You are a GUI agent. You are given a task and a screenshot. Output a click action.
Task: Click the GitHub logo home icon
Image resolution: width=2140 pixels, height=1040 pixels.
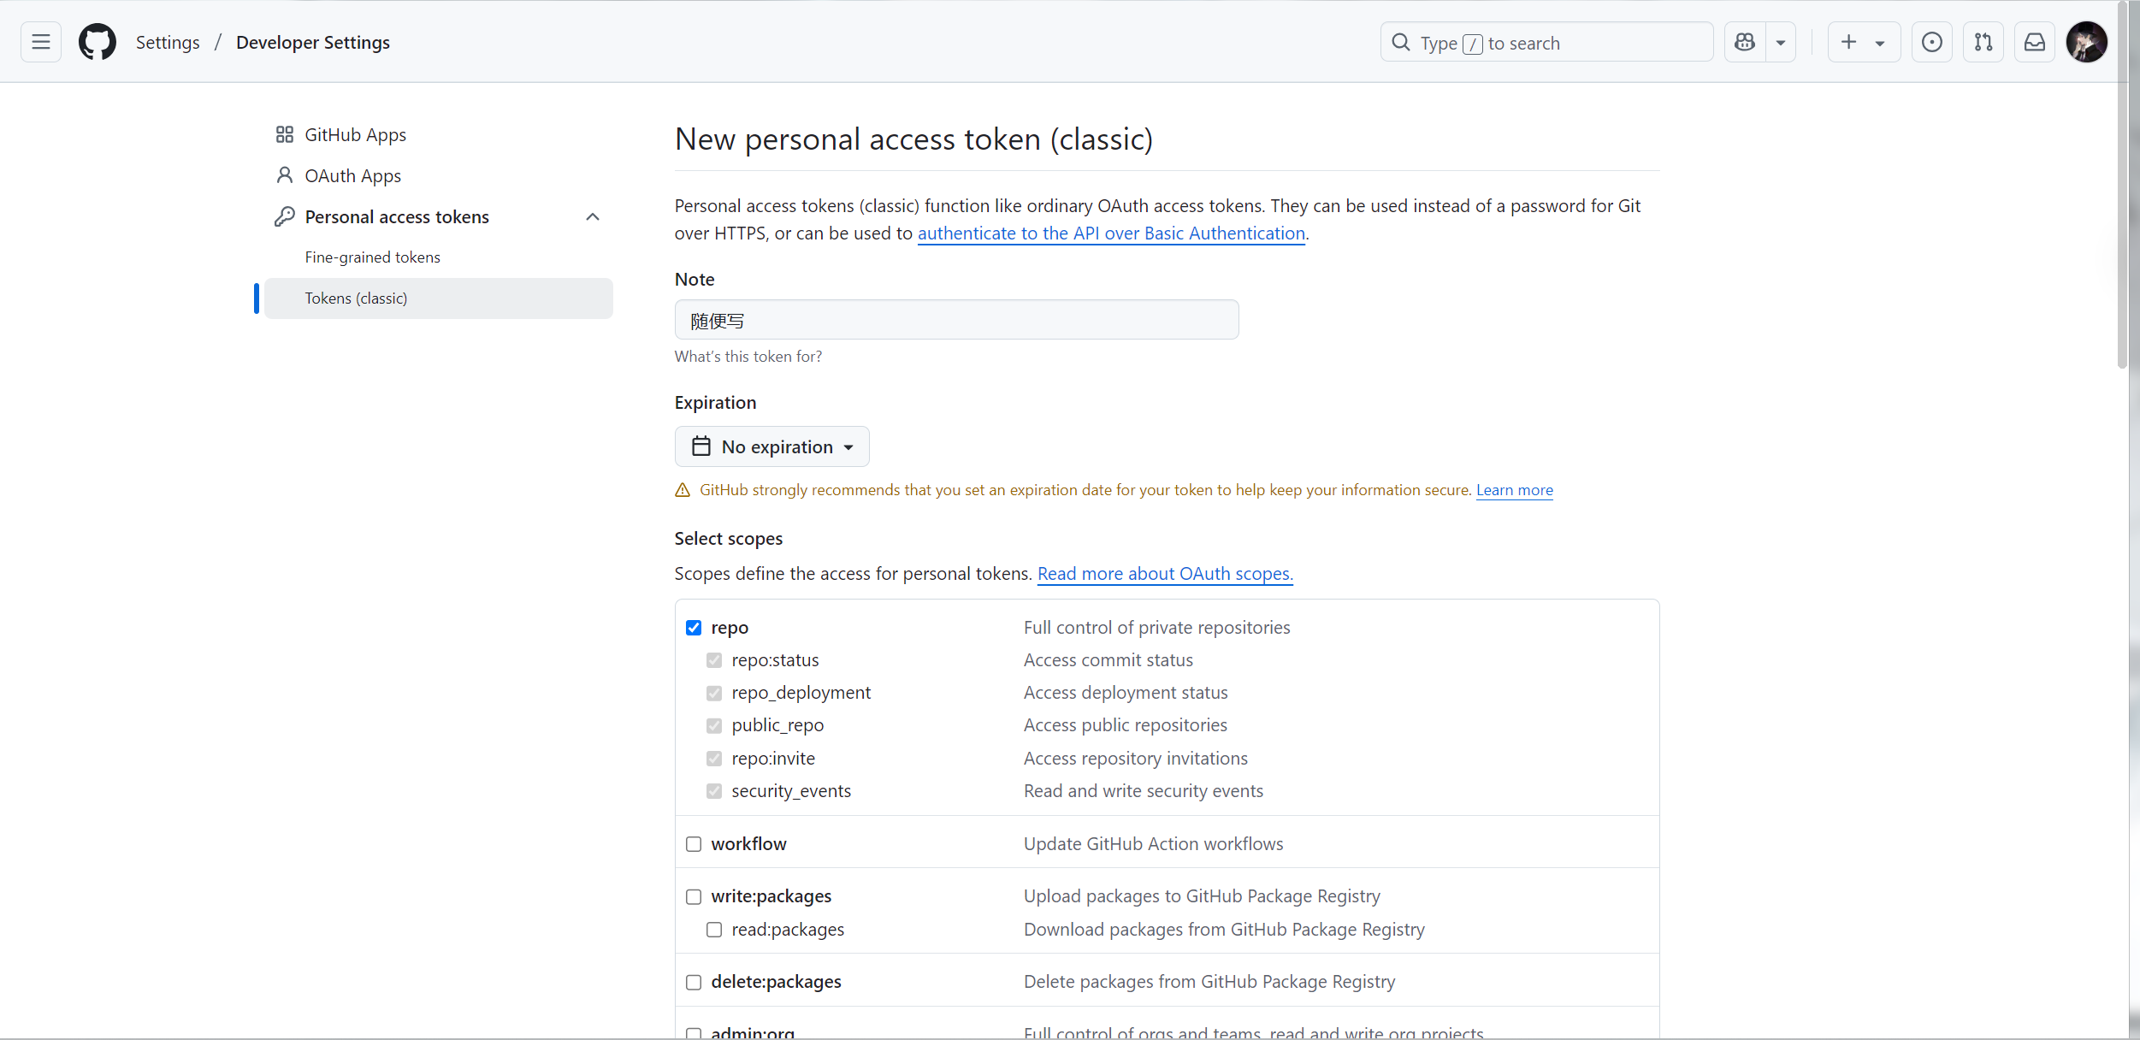point(98,42)
